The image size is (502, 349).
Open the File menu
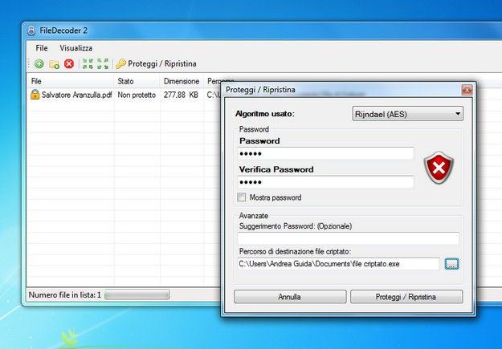(x=42, y=48)
